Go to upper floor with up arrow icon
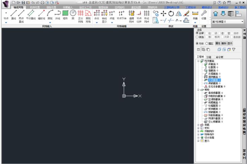 [216, 13]
